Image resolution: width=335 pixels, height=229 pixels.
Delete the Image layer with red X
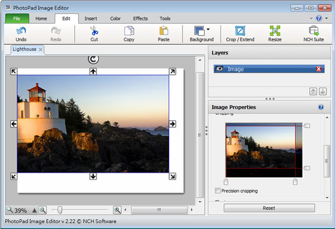(319, 69)
